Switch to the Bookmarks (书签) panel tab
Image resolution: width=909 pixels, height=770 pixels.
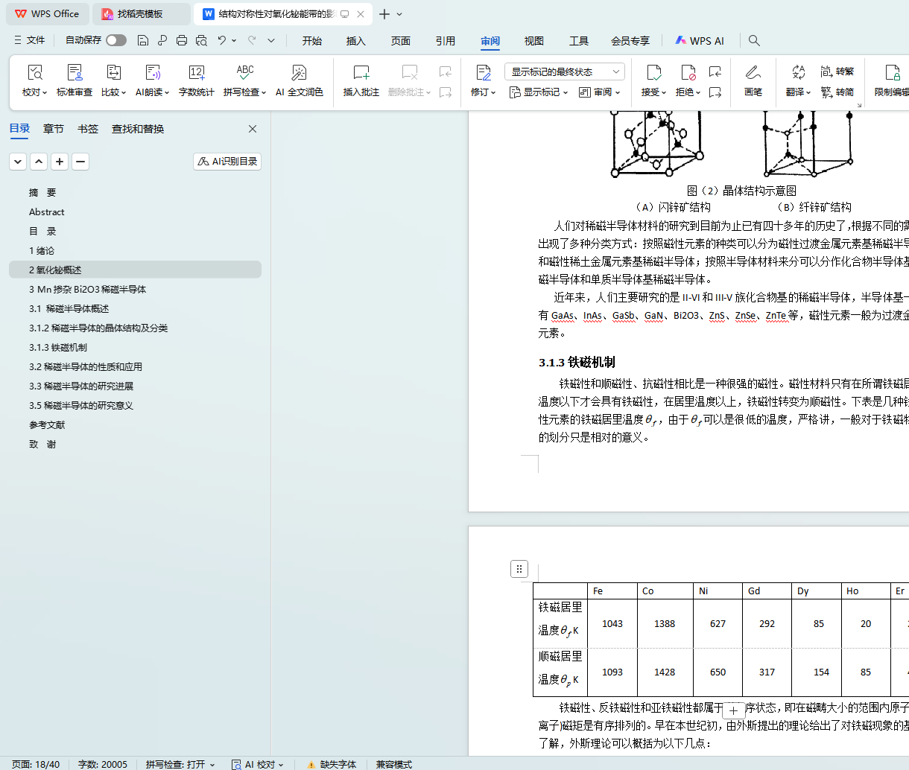[x=88, y=129]
